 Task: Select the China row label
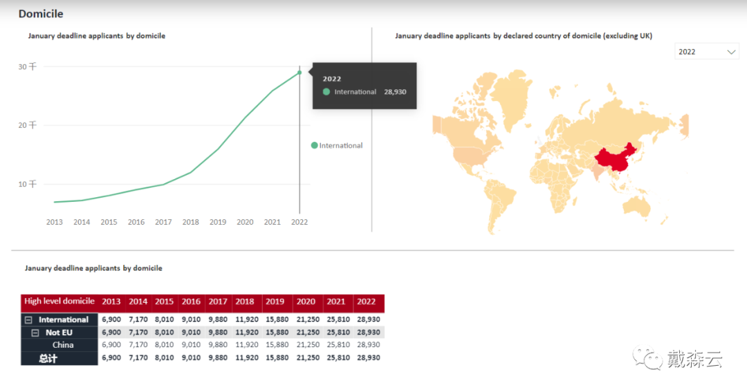pyautogui.click(x=63, y=345)
